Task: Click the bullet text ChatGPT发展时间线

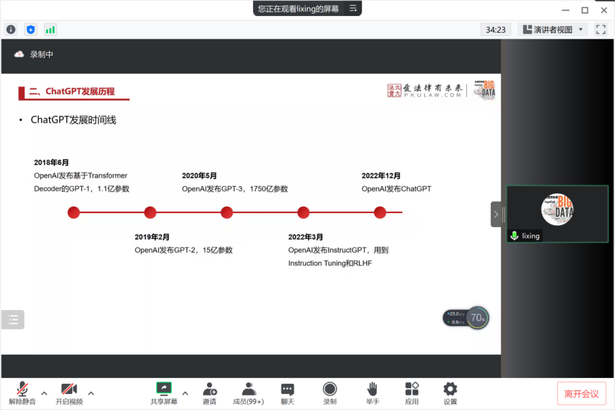Action: 73,120
